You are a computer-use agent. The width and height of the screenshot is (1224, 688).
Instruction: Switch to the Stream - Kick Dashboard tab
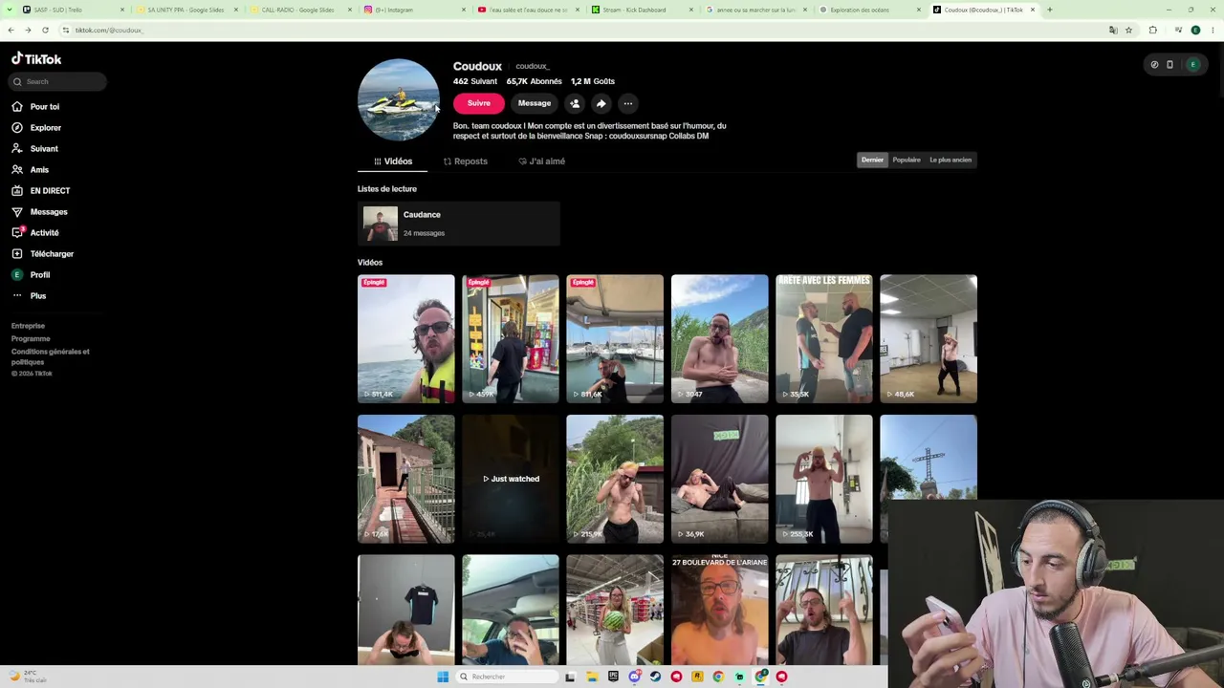point(643,10)
